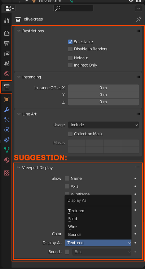Choose Bounds in Display As menu
The height and width of the screenshot is (269, 145).
[98, 234]
